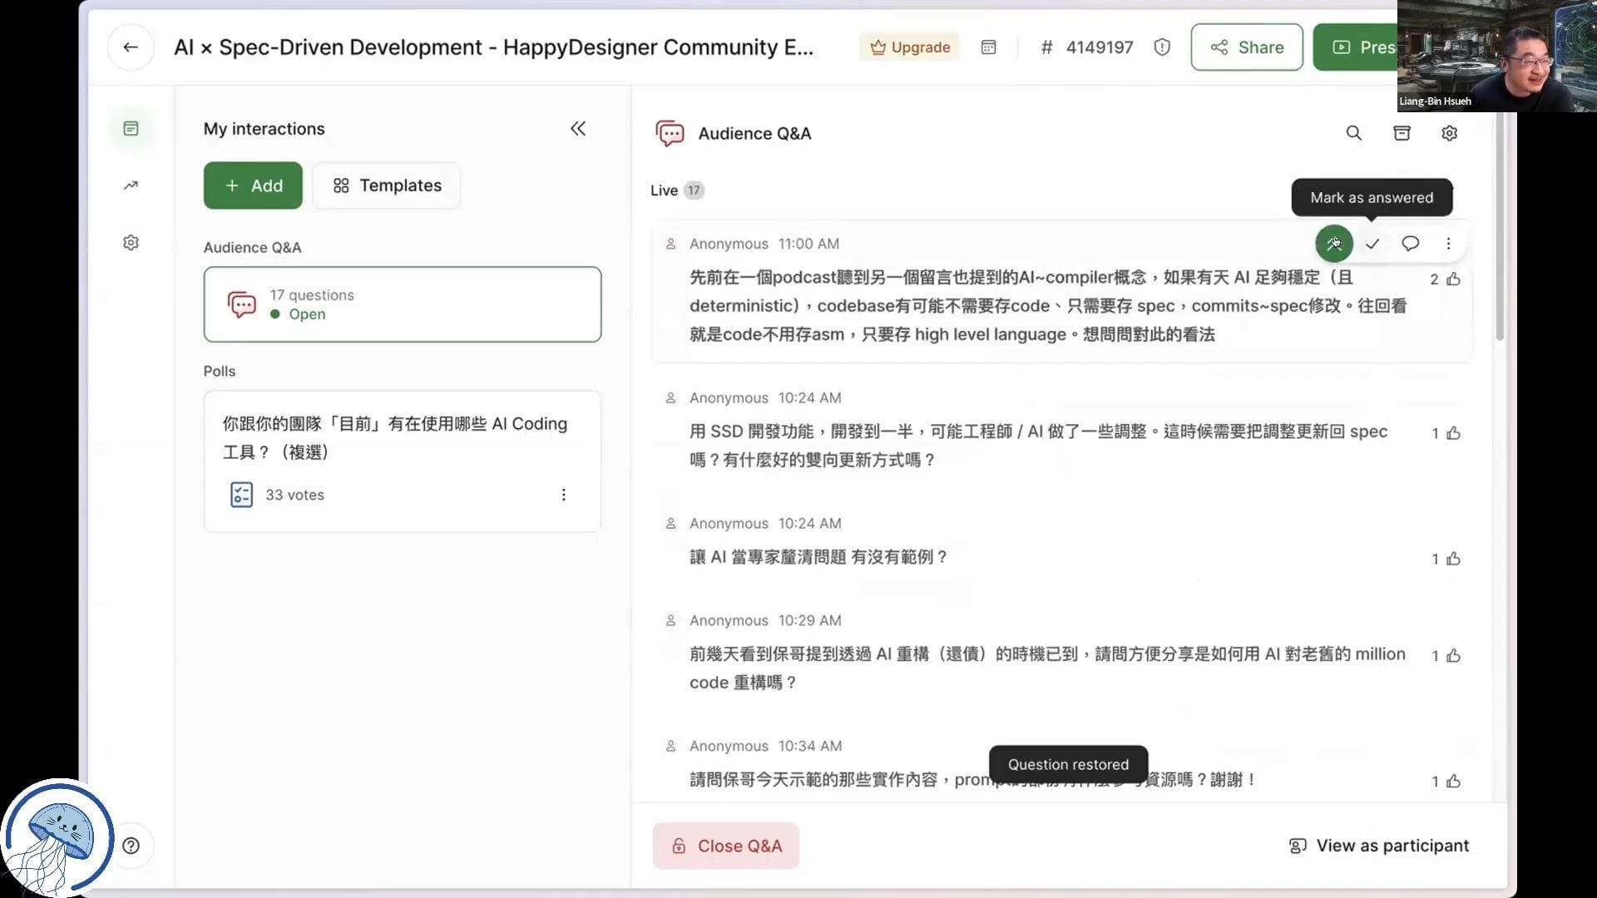The width and height of the screenshot is (1597, 898).
Task: Upvote the 10:29 AM refactoring question
Action: point(1453,656)
